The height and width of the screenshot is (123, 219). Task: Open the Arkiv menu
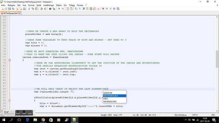coord(3,5)
